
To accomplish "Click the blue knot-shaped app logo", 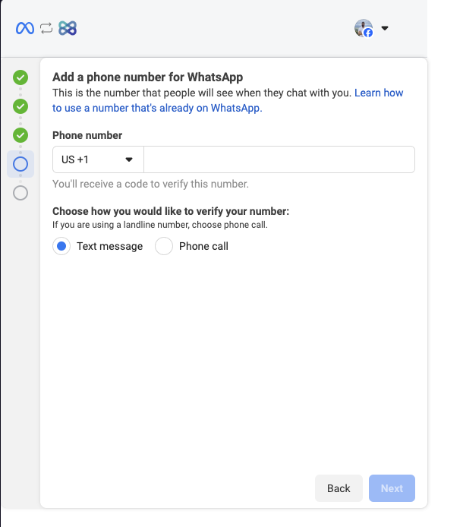I will (68, 28).
